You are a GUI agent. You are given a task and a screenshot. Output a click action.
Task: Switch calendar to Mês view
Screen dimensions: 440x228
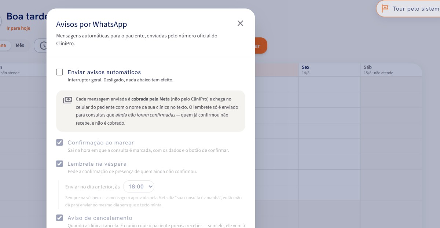pyautogui.click(x=20, y=45)
